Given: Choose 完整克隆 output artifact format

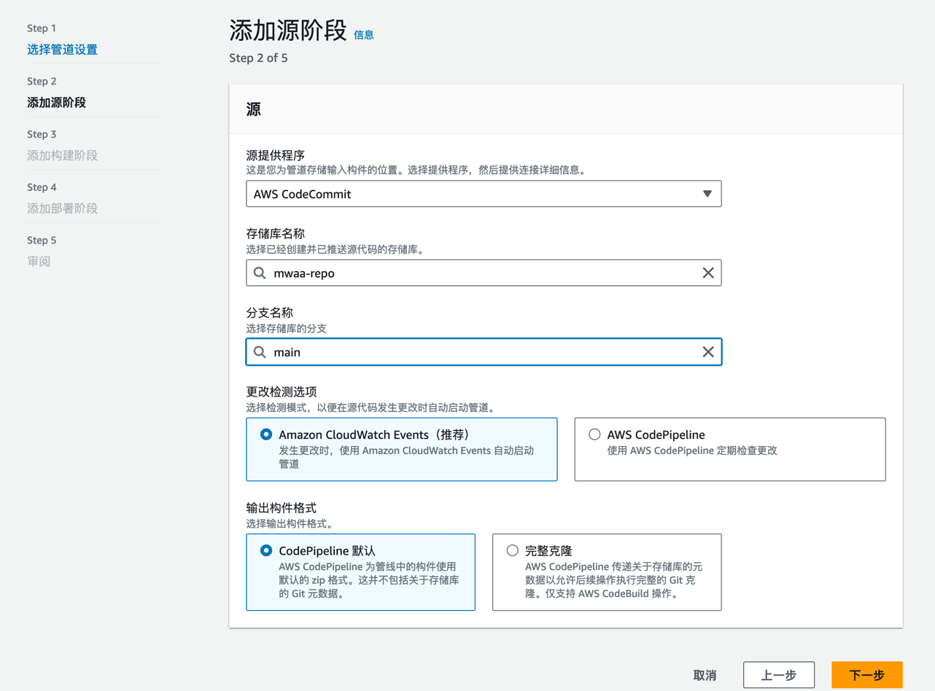Looking at the screenshot, I should 513,550.
